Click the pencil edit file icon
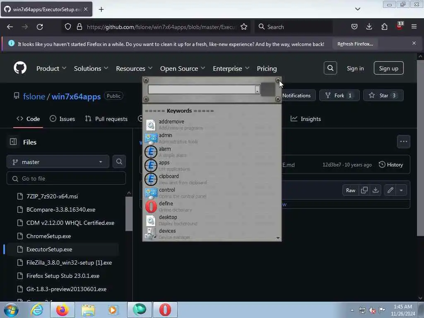Screen dimensions: 424x318 point(390,190)
